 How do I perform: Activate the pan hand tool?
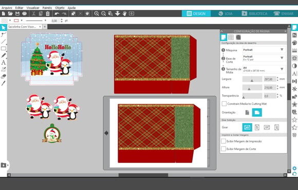[124, 13]
